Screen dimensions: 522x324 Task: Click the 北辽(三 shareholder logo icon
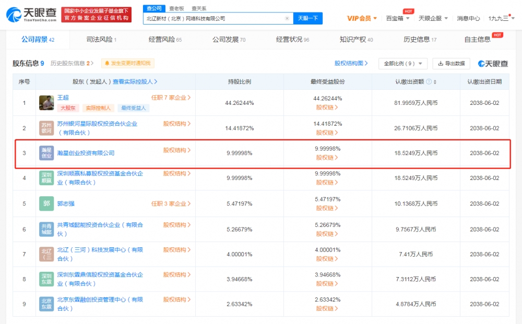click(46, 254)
